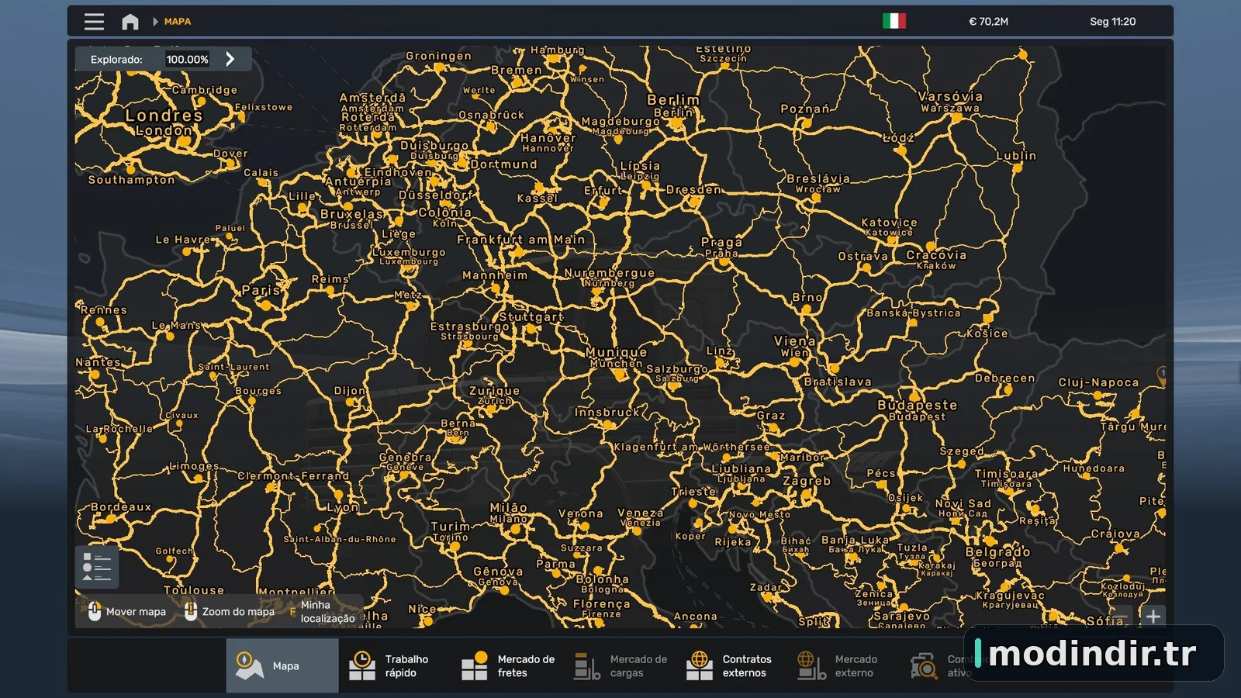Click the Dresden city label
1241x698 pixels.
coord(693,190)
